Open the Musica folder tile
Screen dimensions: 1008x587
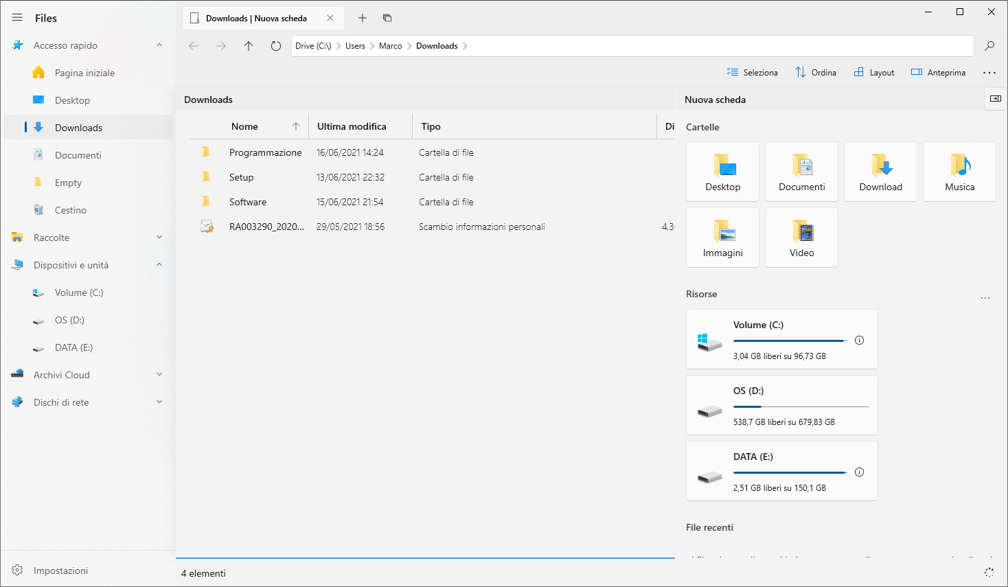tap(959, 172)
